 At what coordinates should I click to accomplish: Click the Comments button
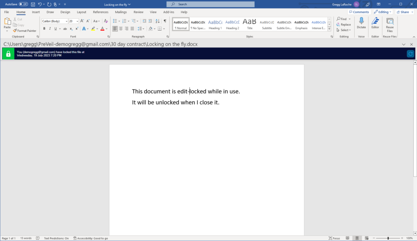tap(359, 12)
